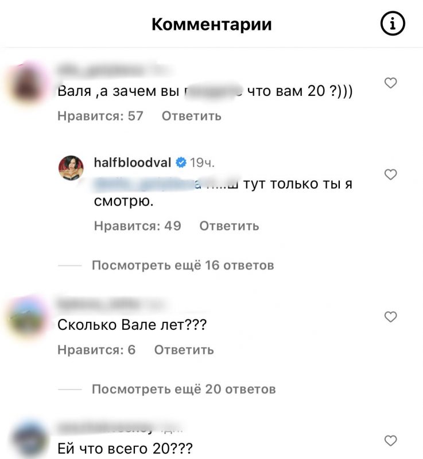Like the "Сколько Вале лет???" comment
This screenshot has height=459, width=423.
click(390, 317)
